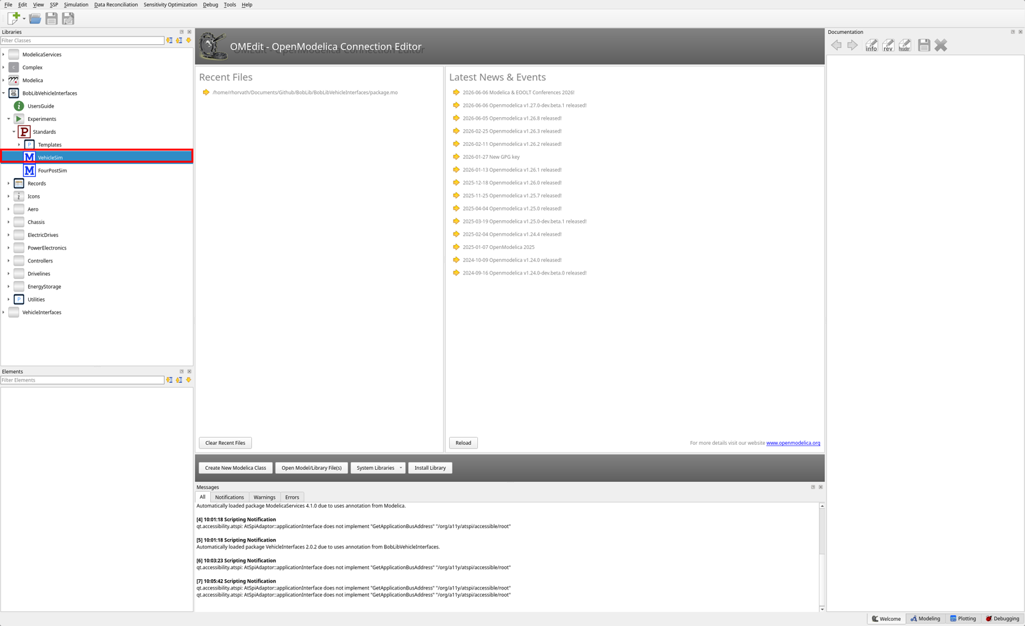The width and height of the screenshot is (1025, 626).
Task: Switch to Plotting perspective
Action: click(x=963, y=618)
